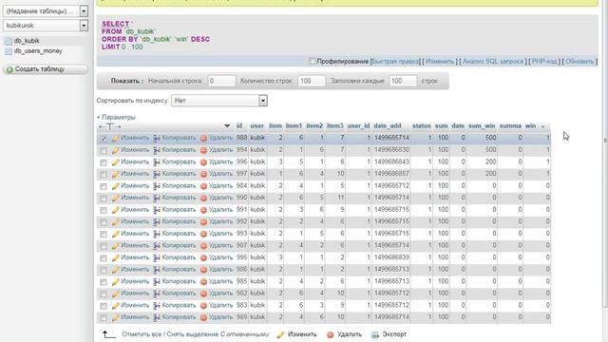Open the PHP-код link
The height and width of the screenshot is (342, 608).
pyautogui.click(x=544, y=61)
